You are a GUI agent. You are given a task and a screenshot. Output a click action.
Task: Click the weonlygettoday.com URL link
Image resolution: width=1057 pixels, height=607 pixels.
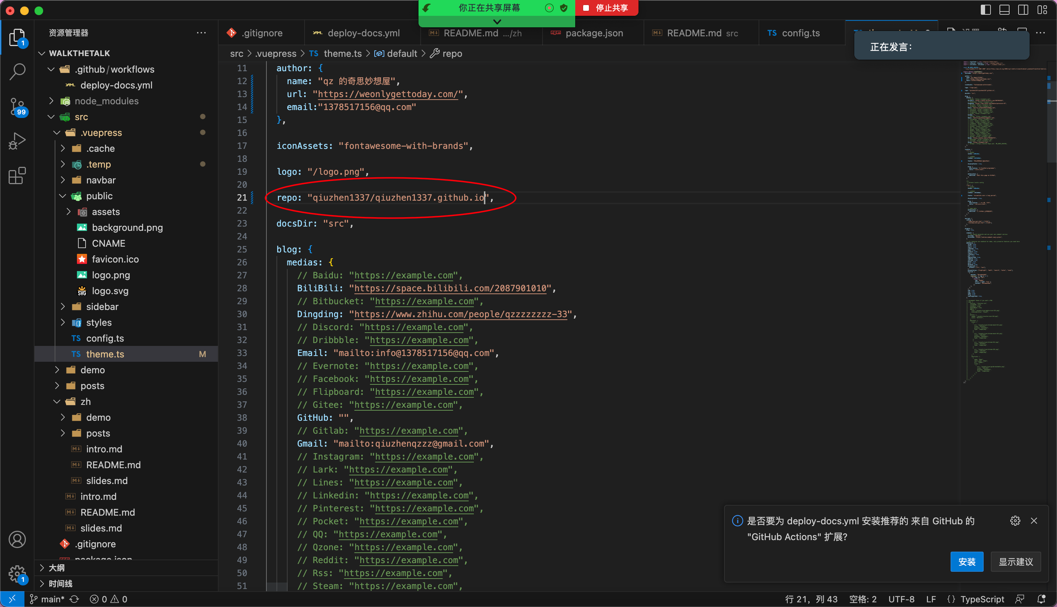point(388,94)
